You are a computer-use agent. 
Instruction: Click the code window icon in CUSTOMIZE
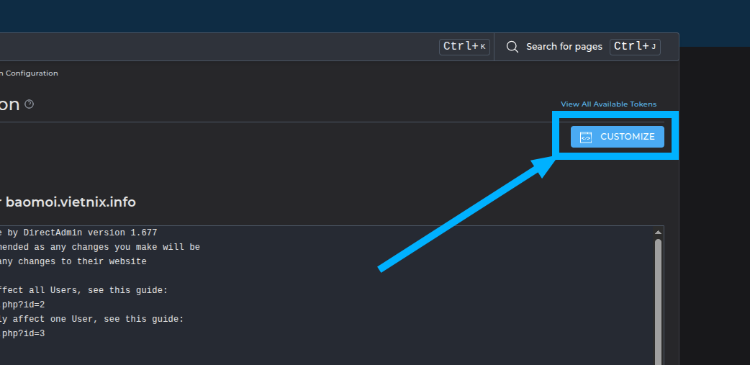click(585, 138)
